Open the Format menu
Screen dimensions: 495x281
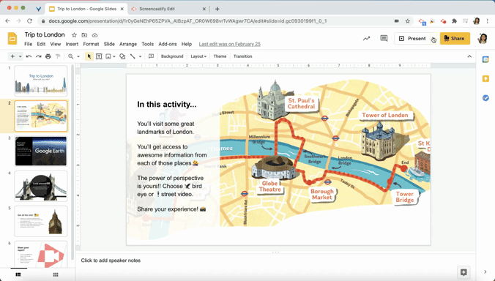pos(91,44)
